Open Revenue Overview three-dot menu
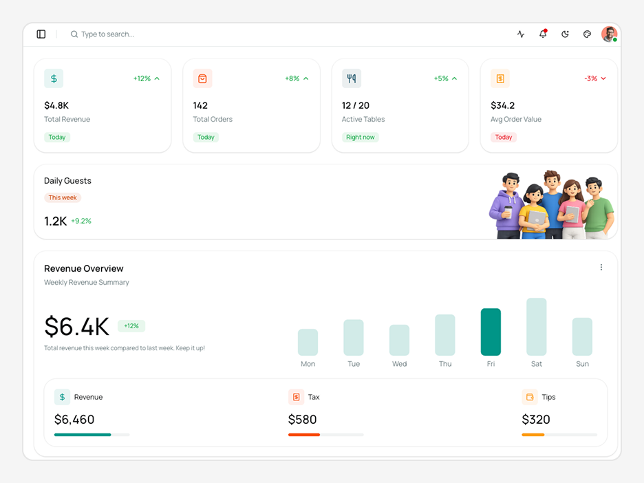 601,268
